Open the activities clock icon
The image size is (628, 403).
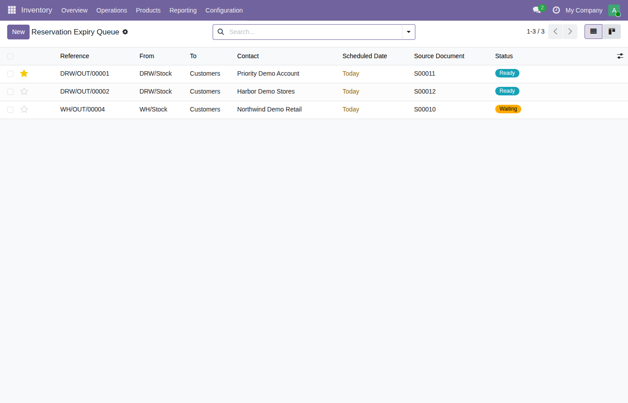(556, 10)
